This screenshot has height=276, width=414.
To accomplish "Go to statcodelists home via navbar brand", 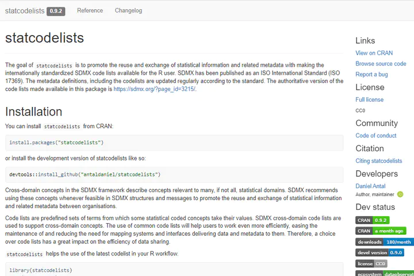I will click(x=24, y=10).
